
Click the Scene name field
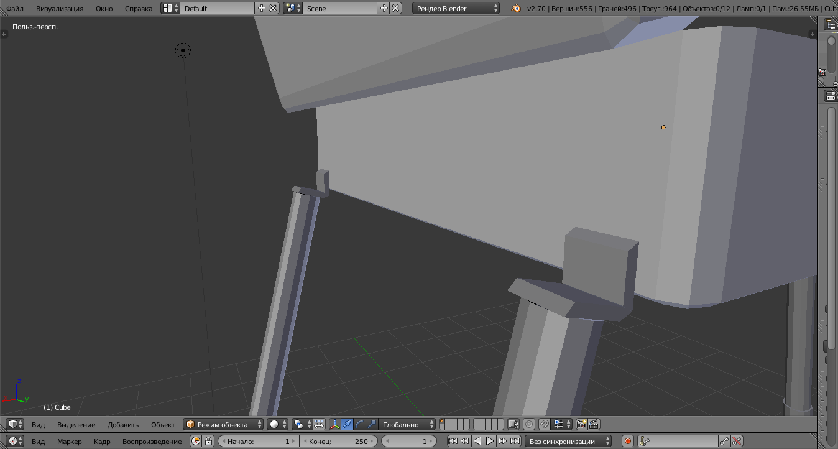[x=340, y=8]
